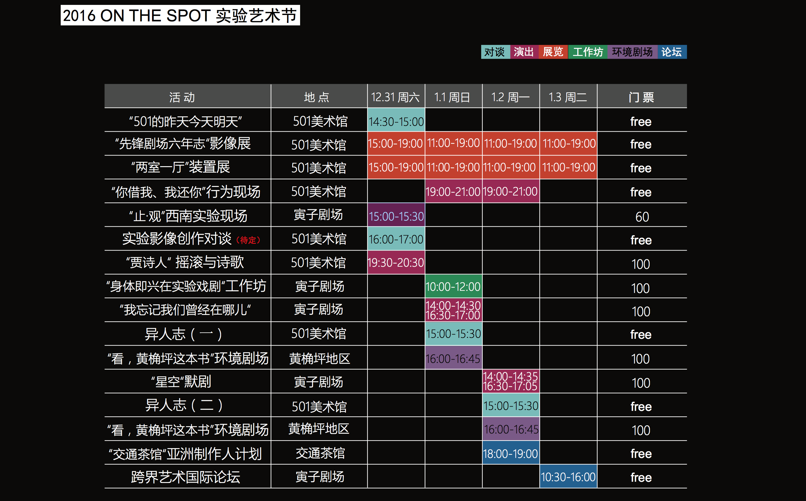Select 异人志（一）activity
The width and height of the screenshot is (806, 501).
click(183, 334)
